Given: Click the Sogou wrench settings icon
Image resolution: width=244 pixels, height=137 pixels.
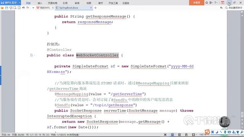Looking at the screenshot, I should pyautogui.click(x=242, y=132).
